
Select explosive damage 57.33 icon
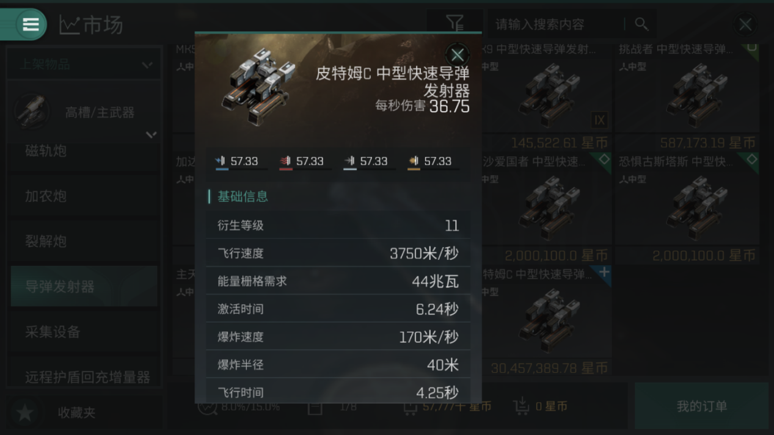point(414,161)
